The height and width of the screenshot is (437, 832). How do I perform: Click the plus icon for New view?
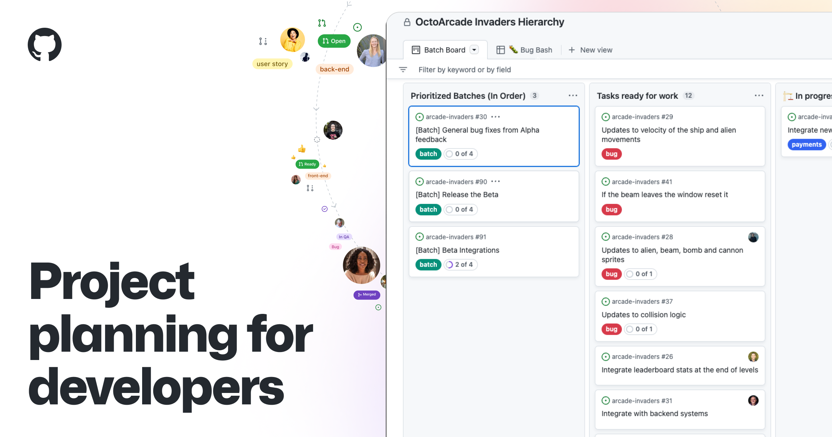572,50
